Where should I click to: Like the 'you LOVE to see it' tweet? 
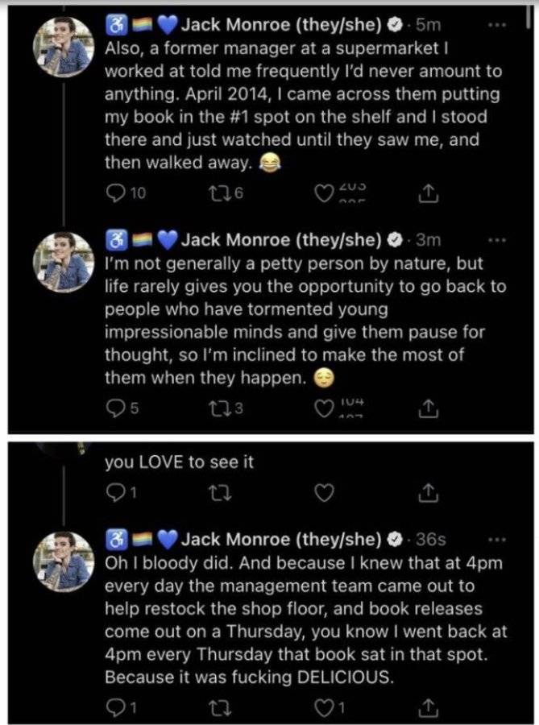[324, 493]
